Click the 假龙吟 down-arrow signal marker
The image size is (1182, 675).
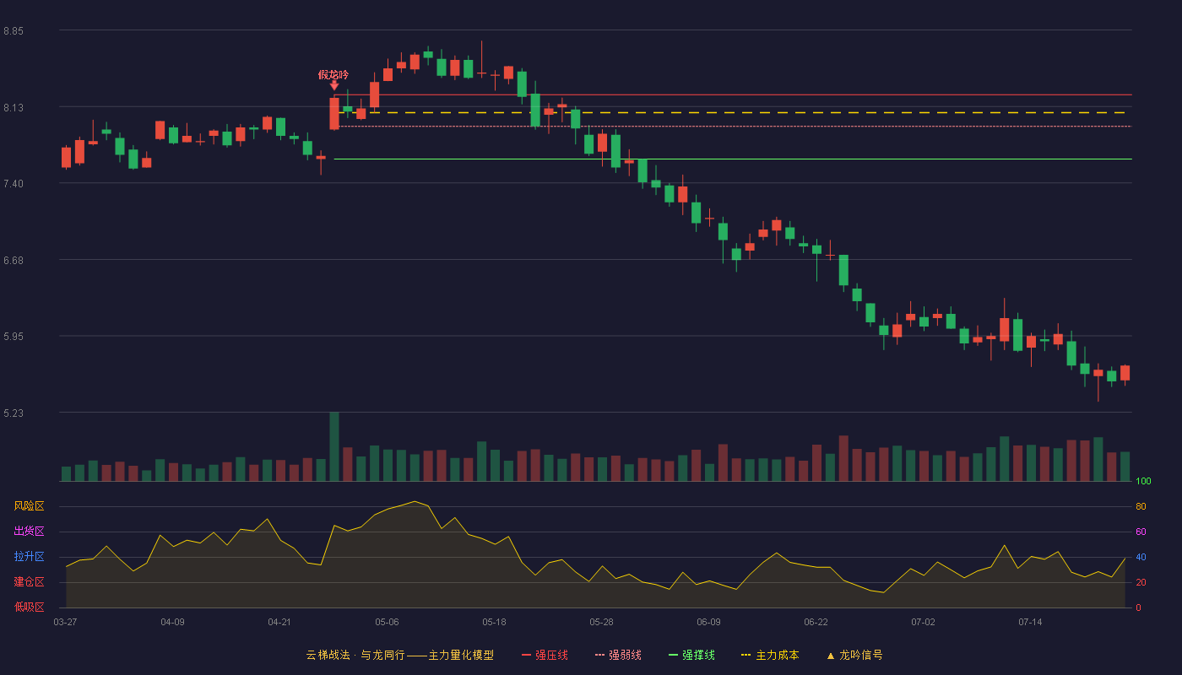pyautogui.click(x=334, y=85)
